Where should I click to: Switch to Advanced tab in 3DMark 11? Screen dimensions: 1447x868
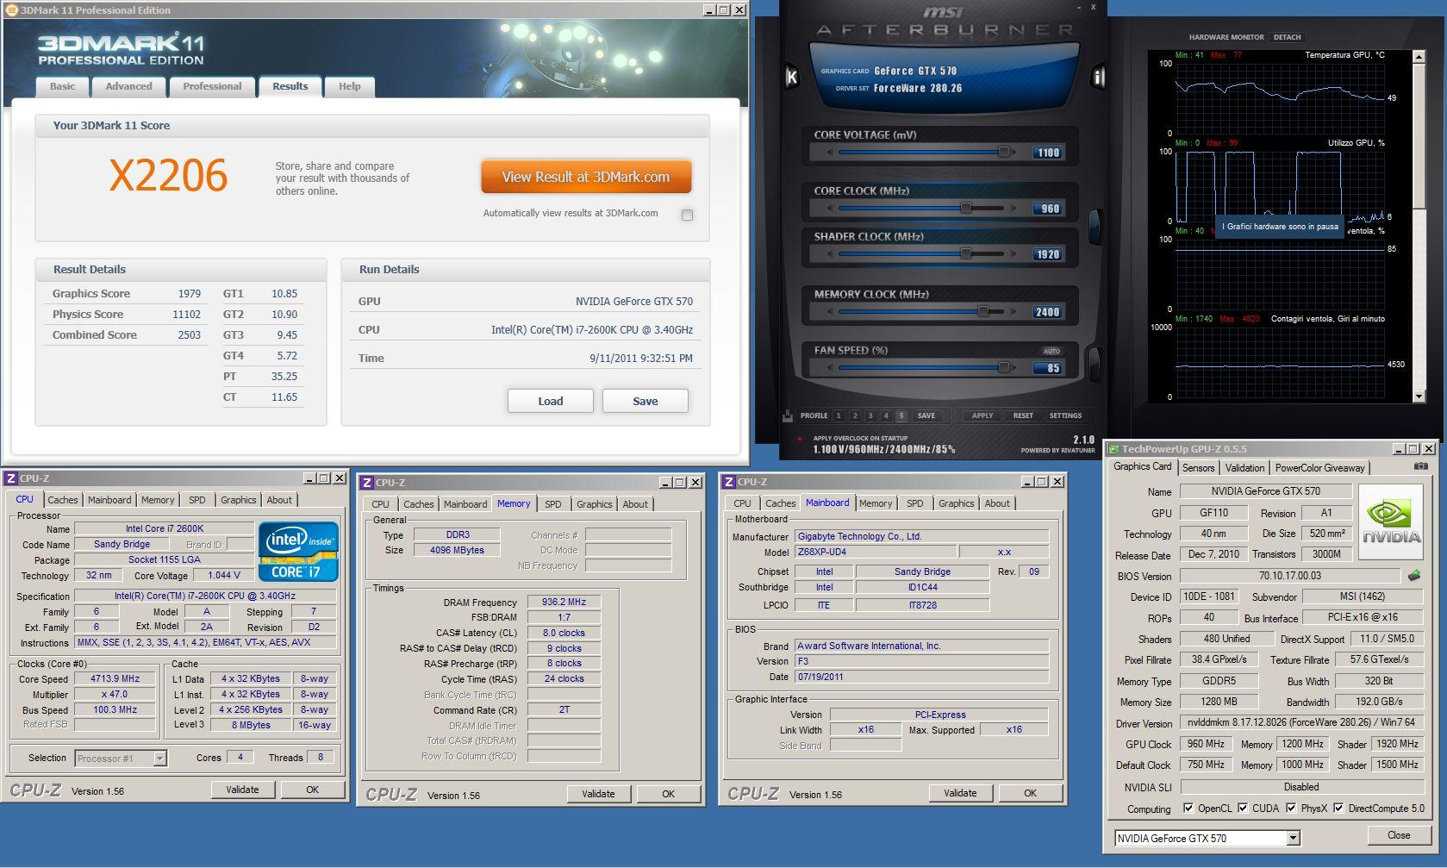coord(128,86)
